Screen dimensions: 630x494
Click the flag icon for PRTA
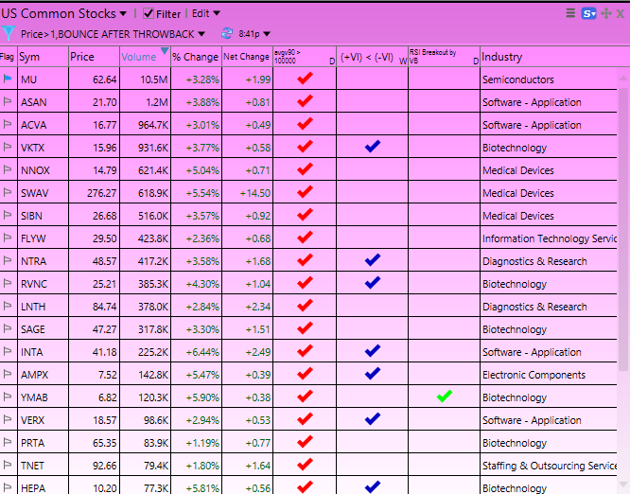(8, 442)
